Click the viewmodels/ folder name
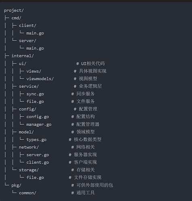 [40, 79]
